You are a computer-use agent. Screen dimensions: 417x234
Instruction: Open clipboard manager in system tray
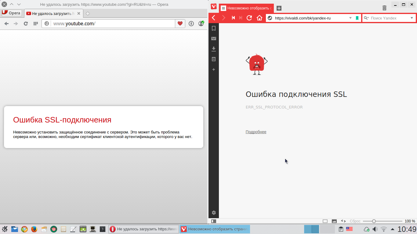(341, 229)
